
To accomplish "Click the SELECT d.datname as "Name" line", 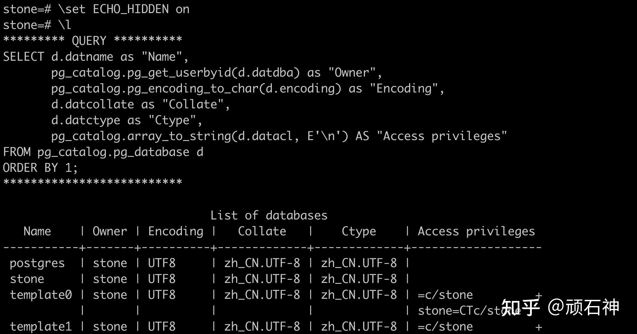I will pos(96,57).
